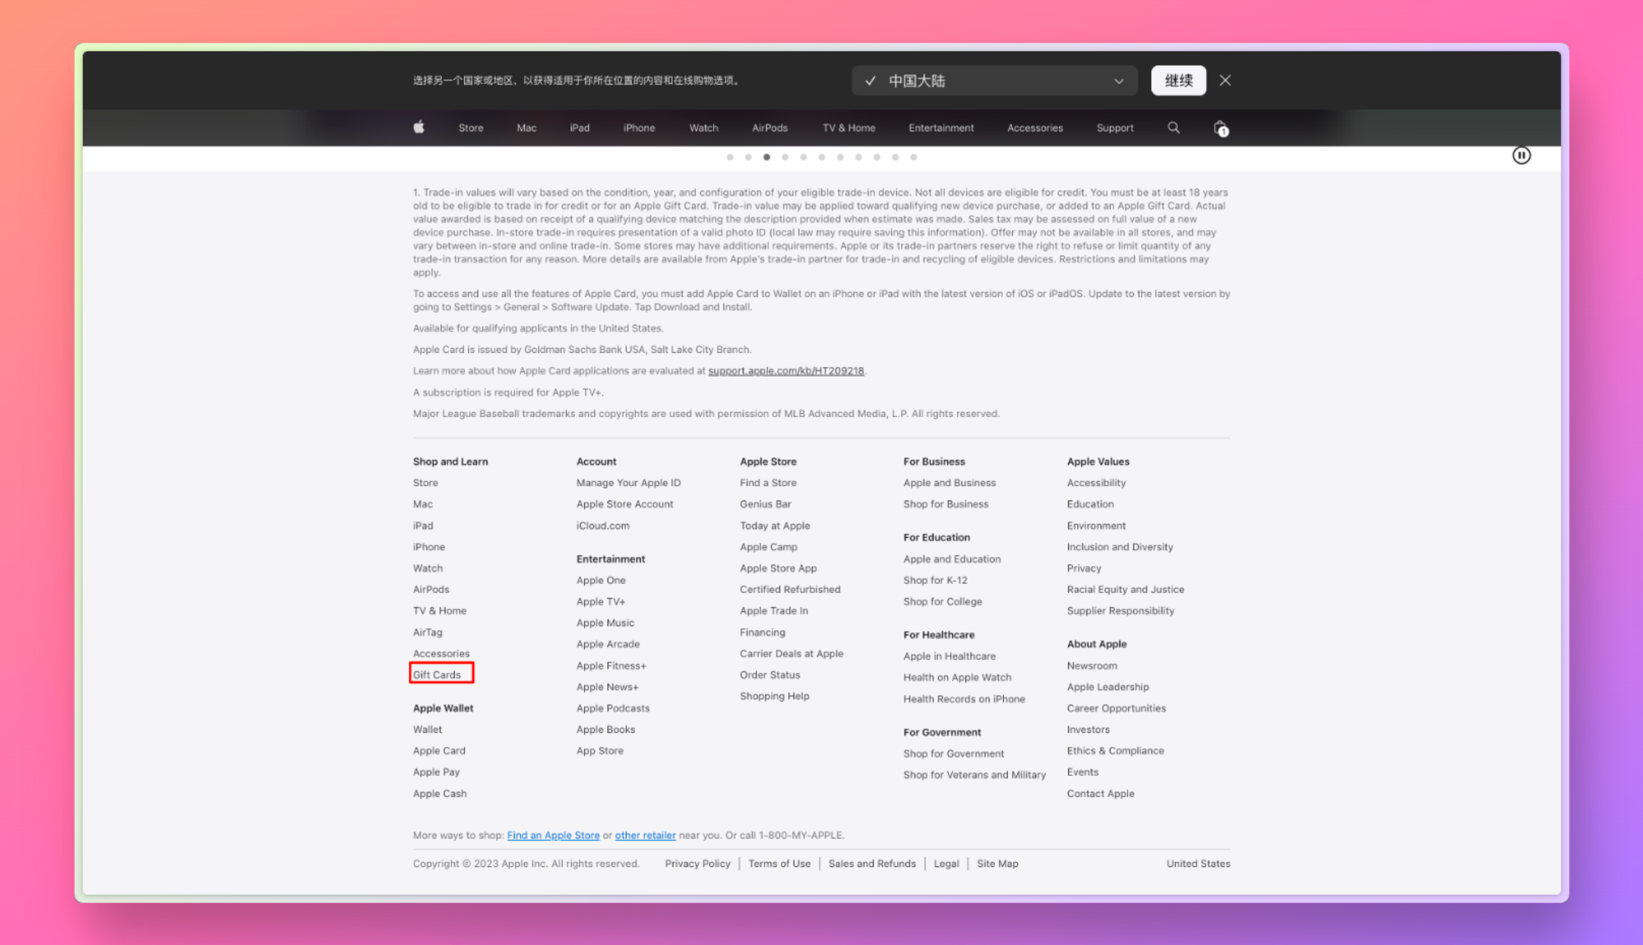Screen dimensions: 1643x945
Task: Open Mac in the navigation bar
Action: coord(527,128)
